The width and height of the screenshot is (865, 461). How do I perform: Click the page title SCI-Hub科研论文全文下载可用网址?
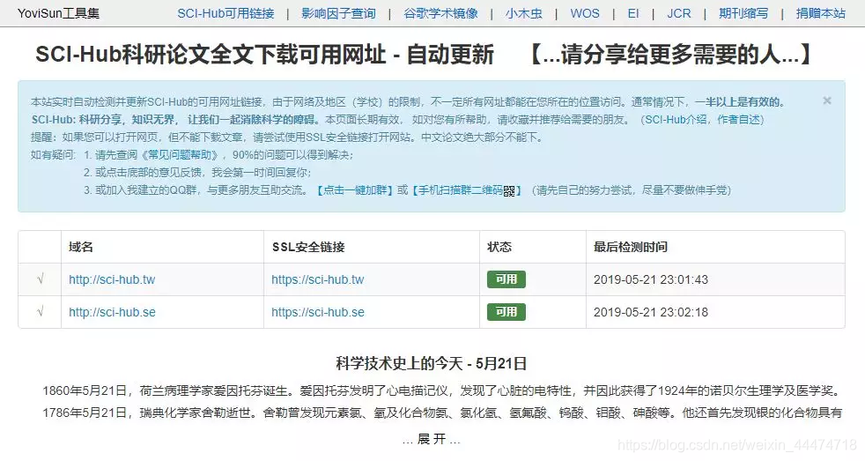click(211, 55)
